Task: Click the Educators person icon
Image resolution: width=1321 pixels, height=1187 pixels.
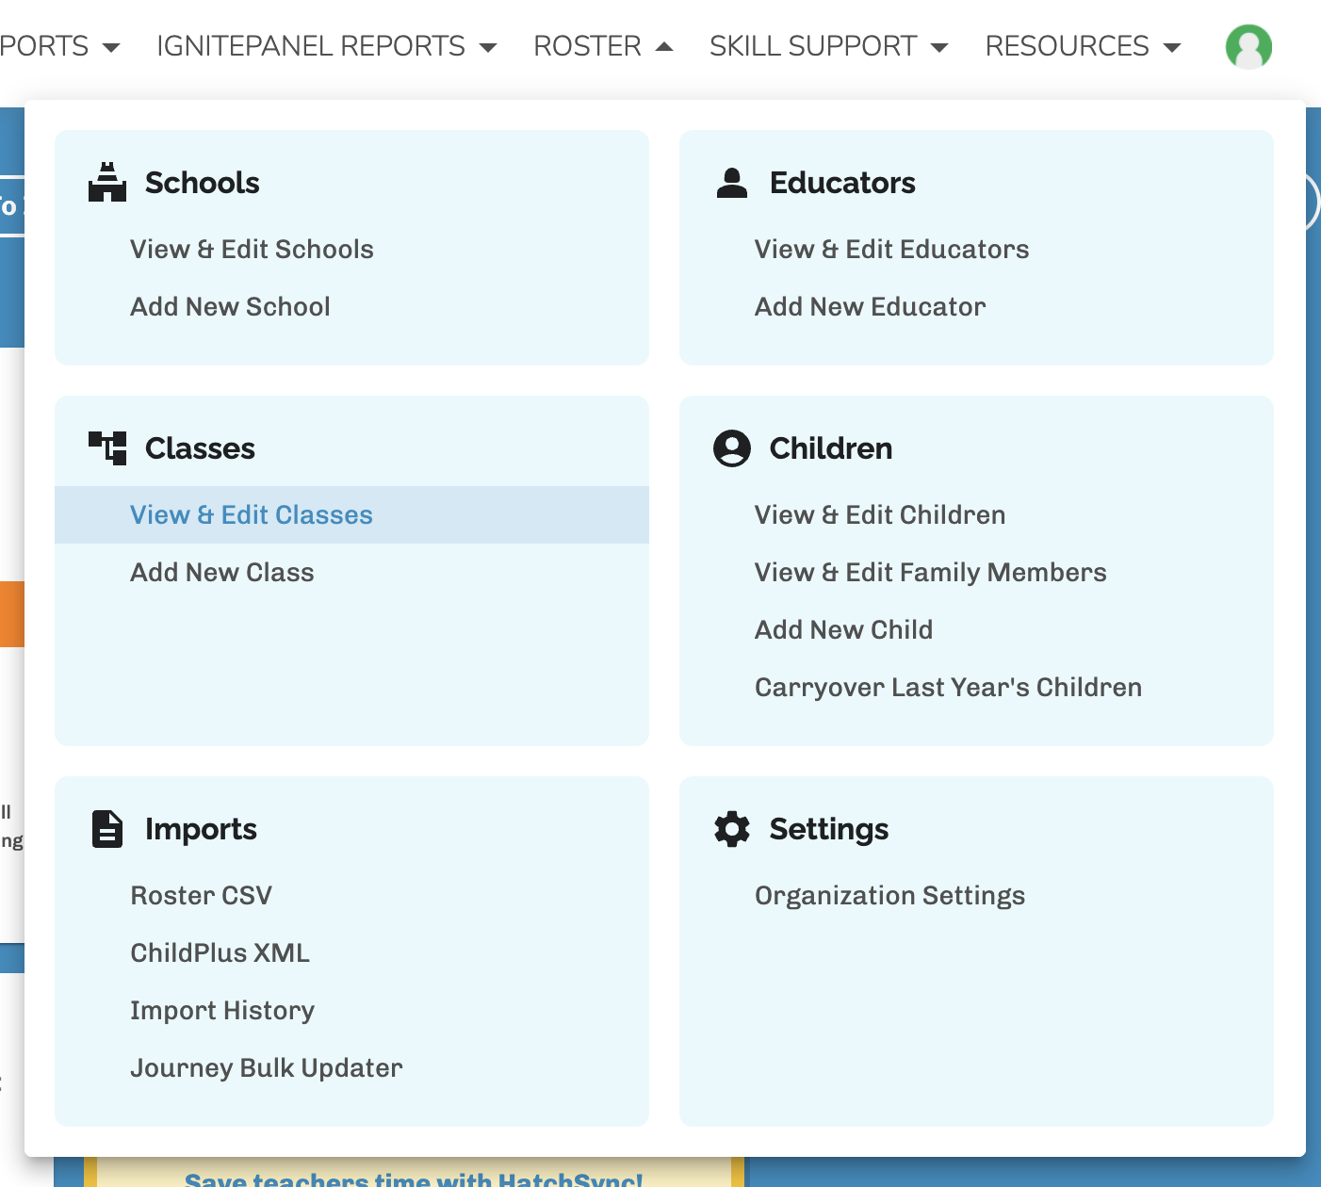Action: (x=732, y=183)
